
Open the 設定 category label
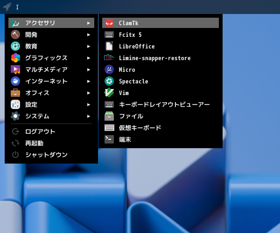(x=31, y=104)
